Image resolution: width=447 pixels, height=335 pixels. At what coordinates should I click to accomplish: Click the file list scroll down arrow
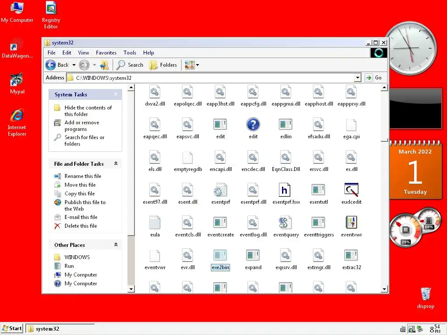click(384, 289)
